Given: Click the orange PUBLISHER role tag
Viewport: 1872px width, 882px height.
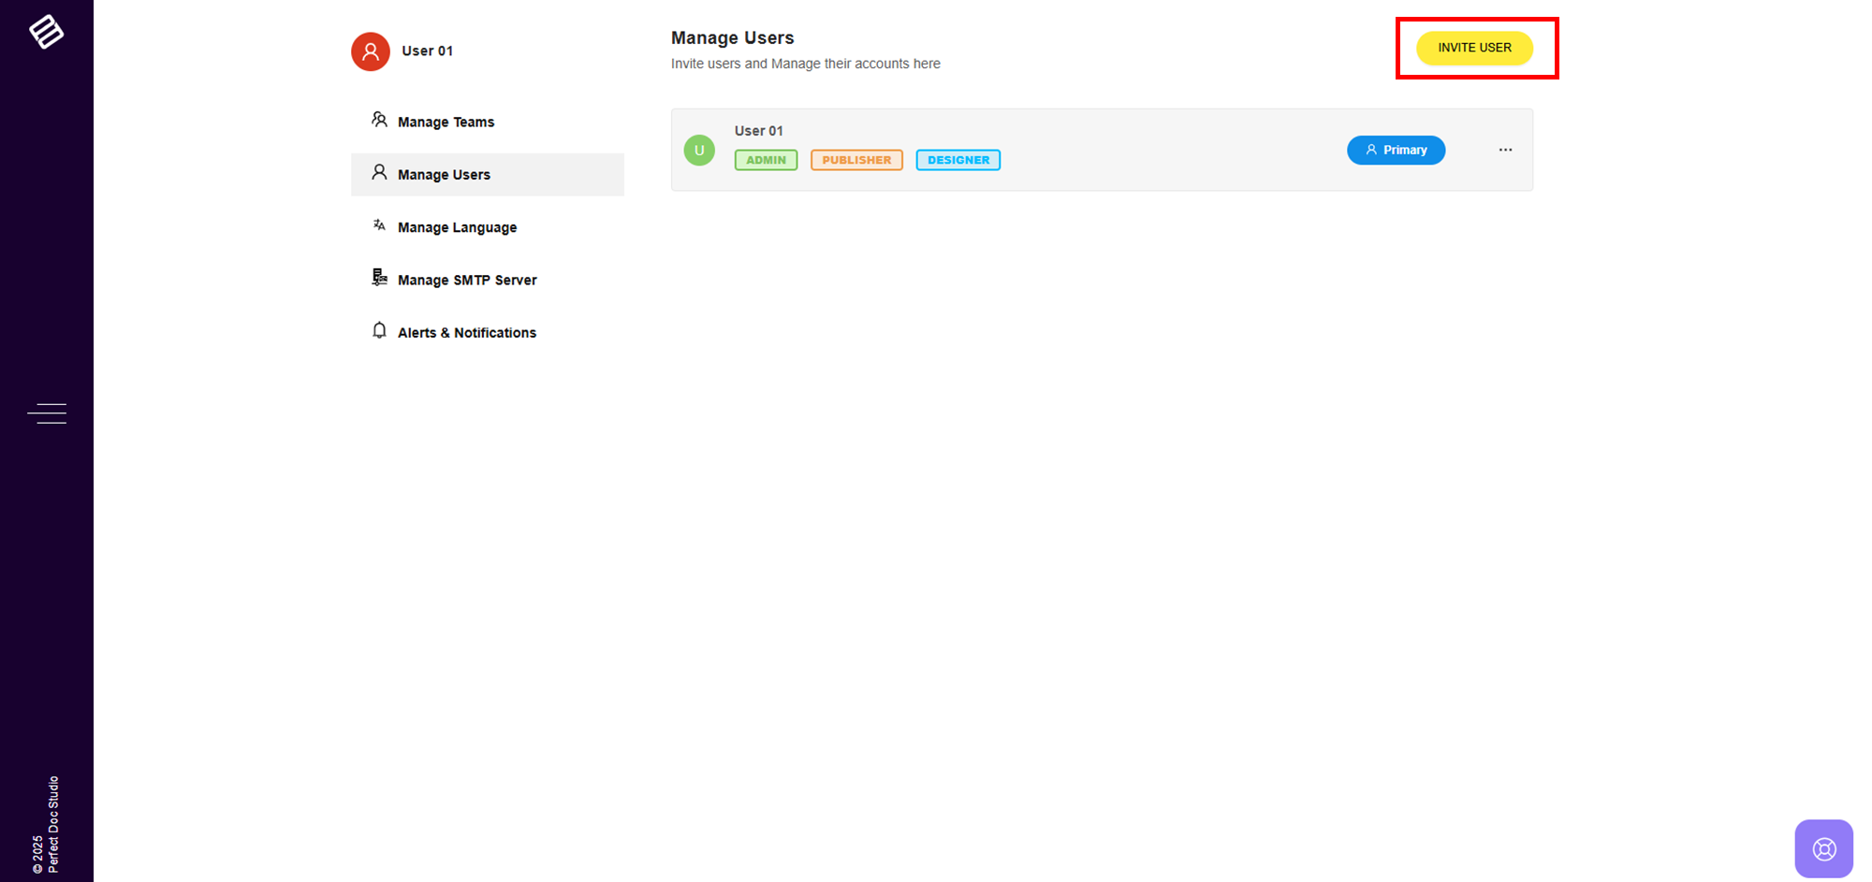Looking at the screenshot, I should tap(856, 160).
